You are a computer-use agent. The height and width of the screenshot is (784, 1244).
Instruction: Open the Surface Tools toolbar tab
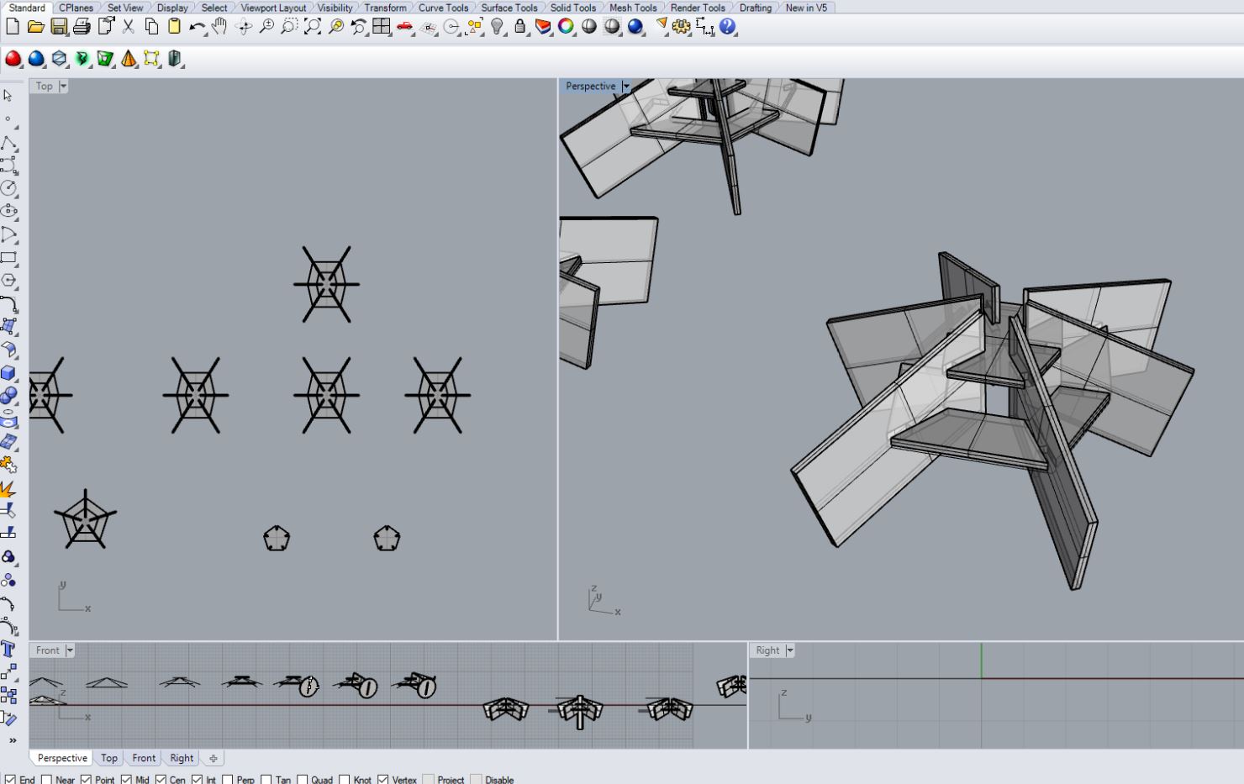tap(509, 8)
